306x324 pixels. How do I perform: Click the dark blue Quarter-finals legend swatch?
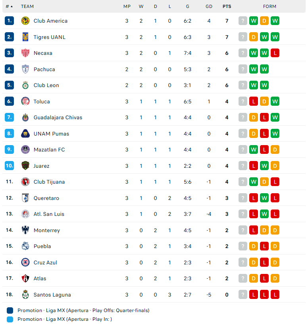point(10,310)
